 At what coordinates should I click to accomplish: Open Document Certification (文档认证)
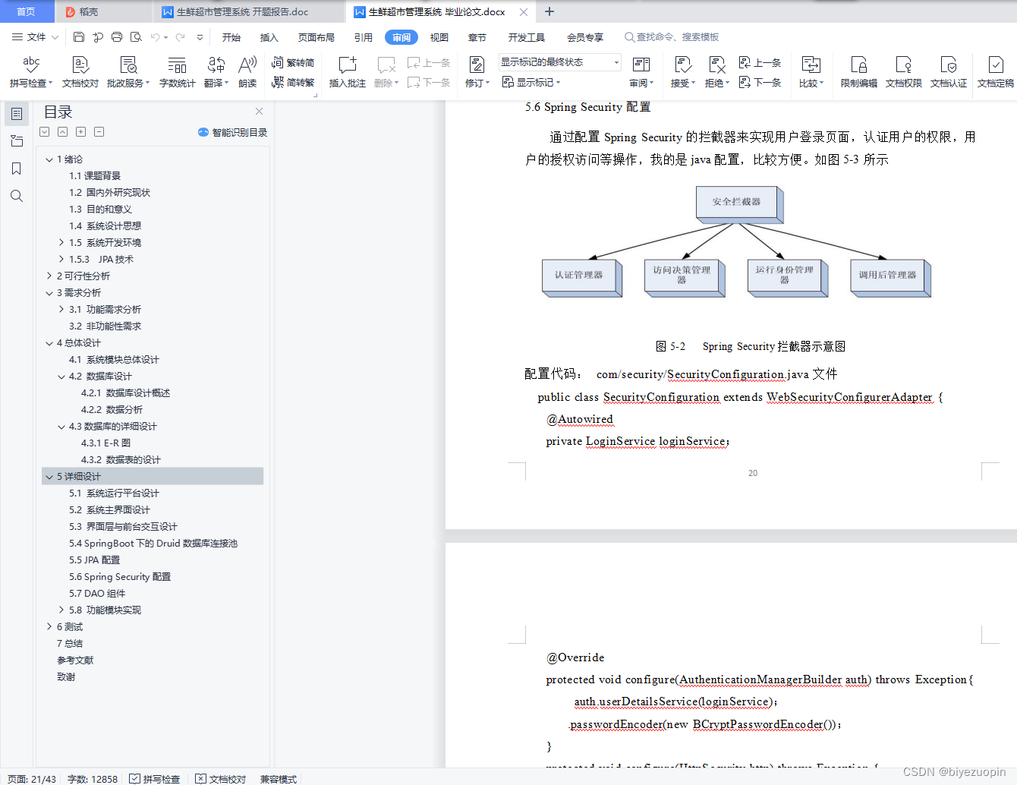(949, 72)
